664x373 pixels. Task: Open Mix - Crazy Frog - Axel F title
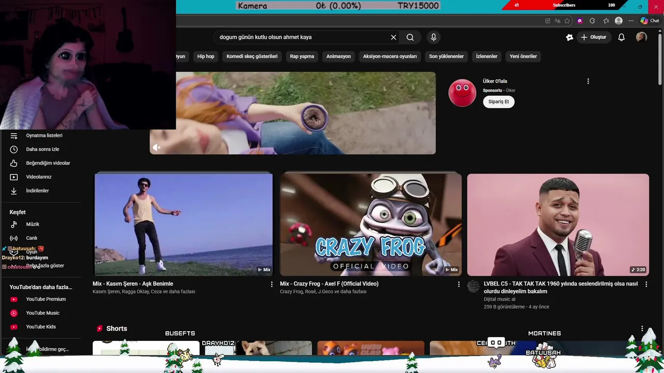coord(329,284)
